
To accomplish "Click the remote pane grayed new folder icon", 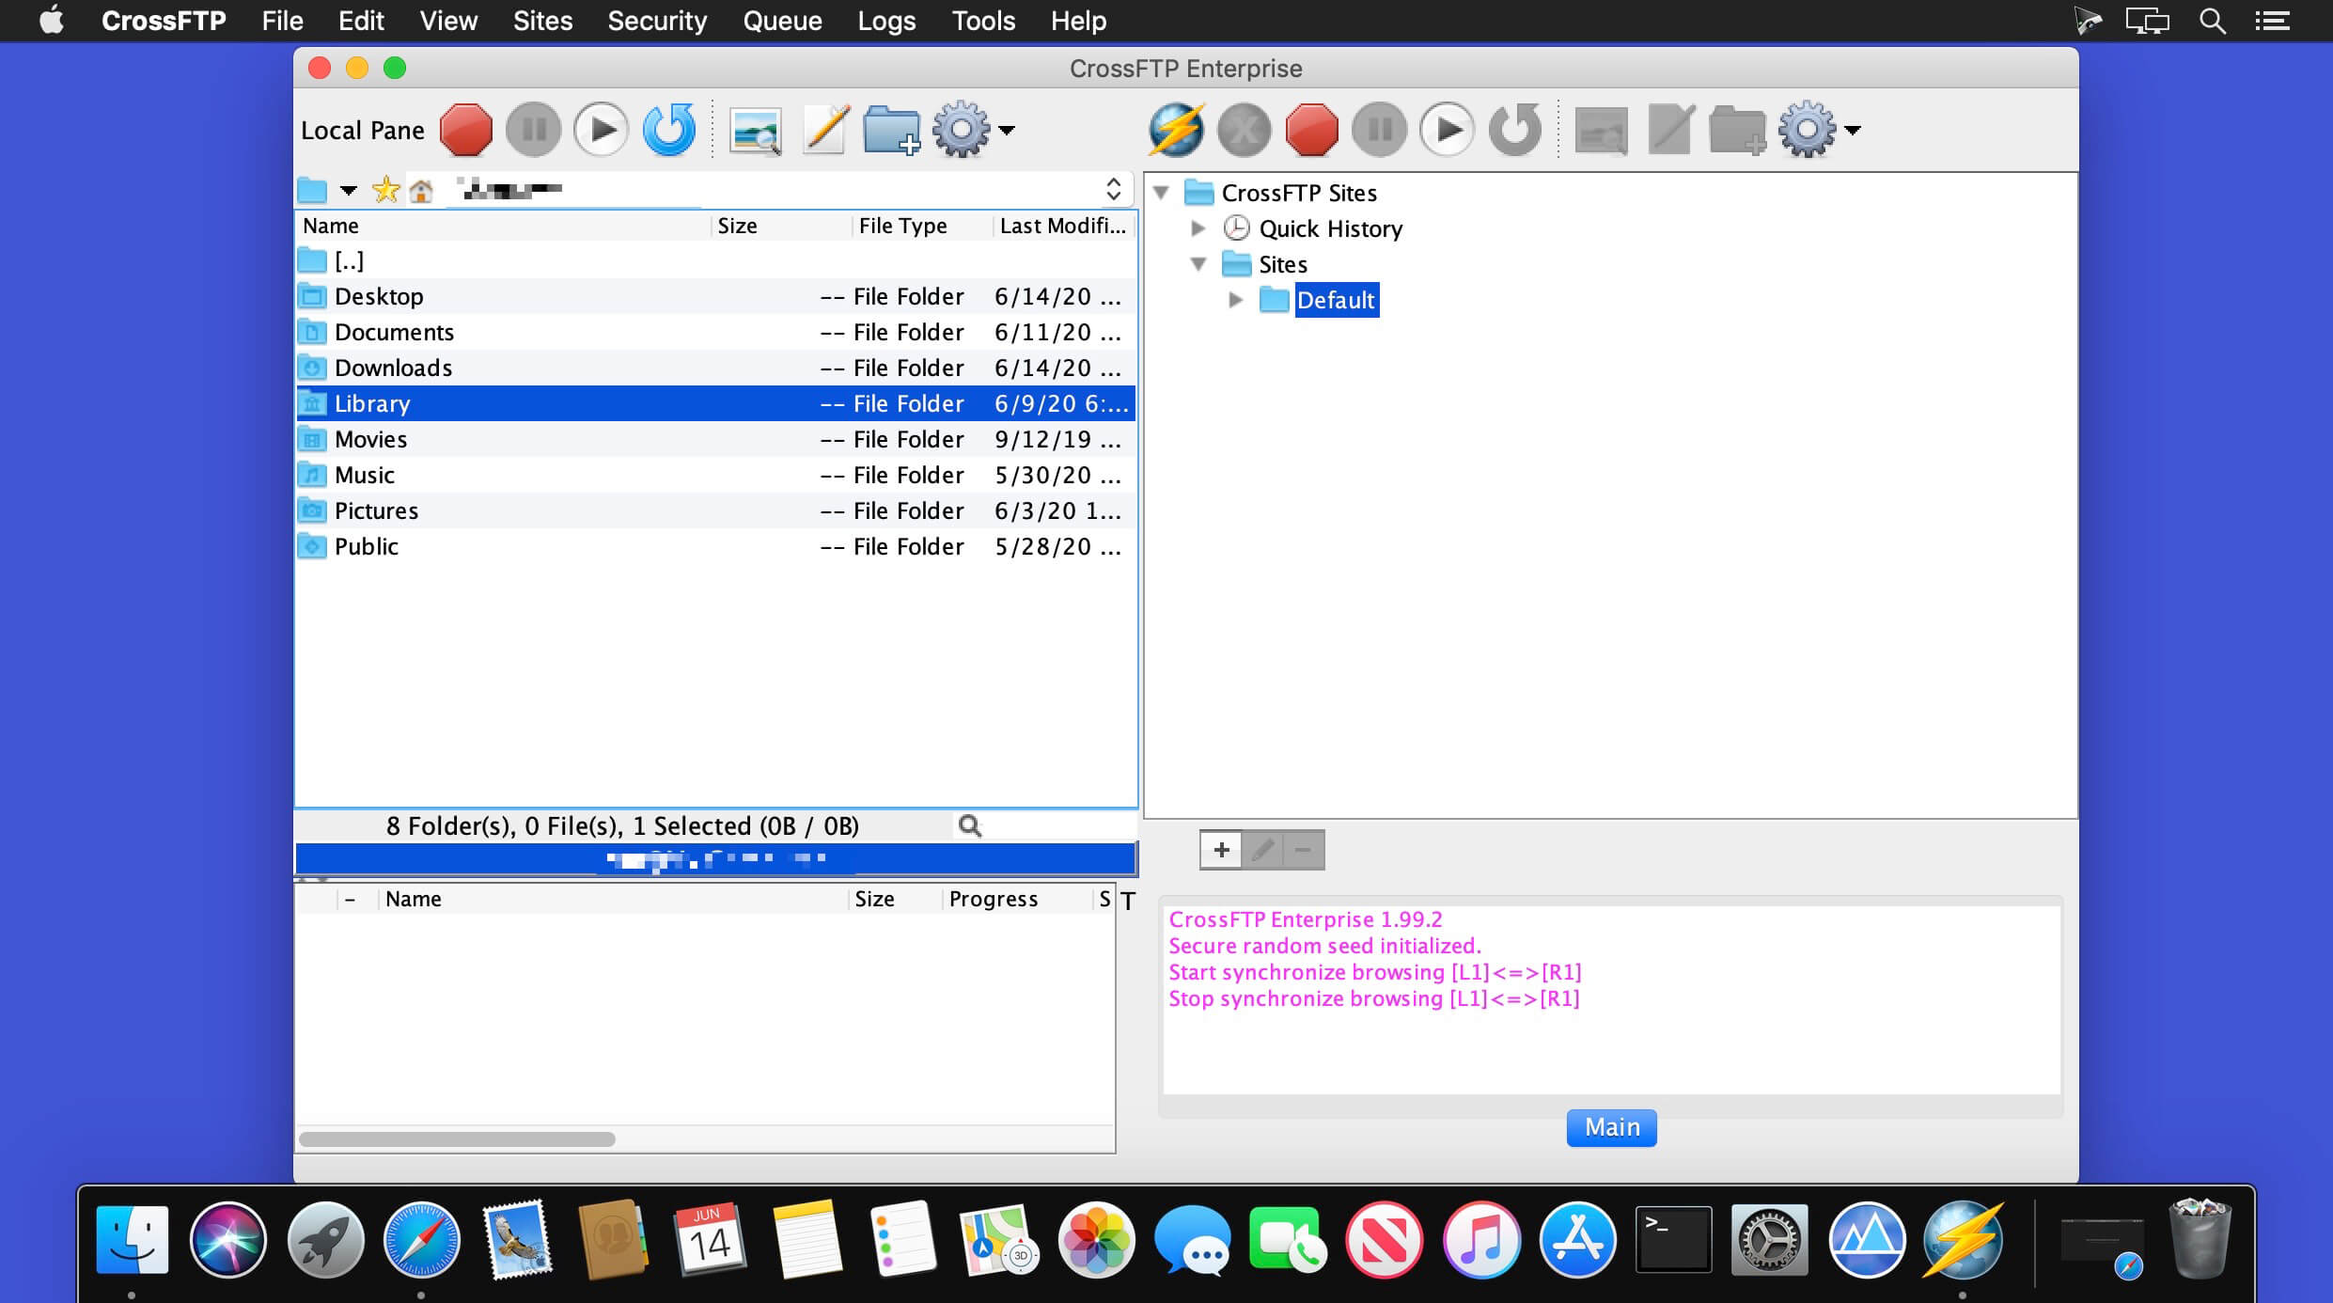I will (1737, 130).
